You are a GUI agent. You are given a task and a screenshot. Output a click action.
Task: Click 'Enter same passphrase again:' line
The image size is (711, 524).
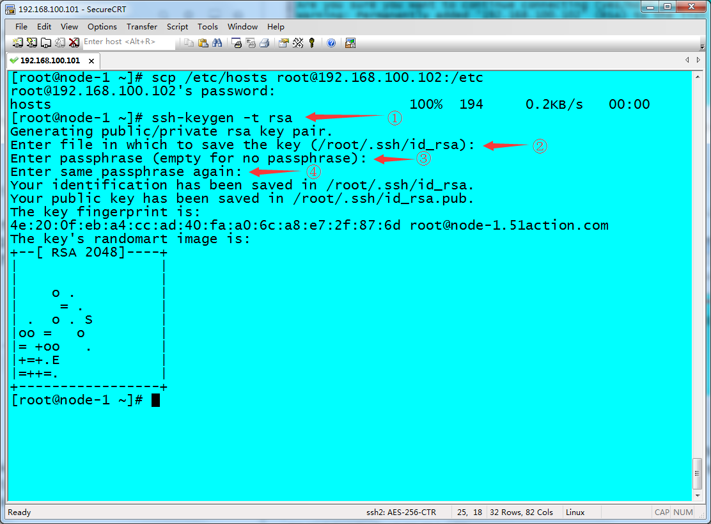coord(126,172)
